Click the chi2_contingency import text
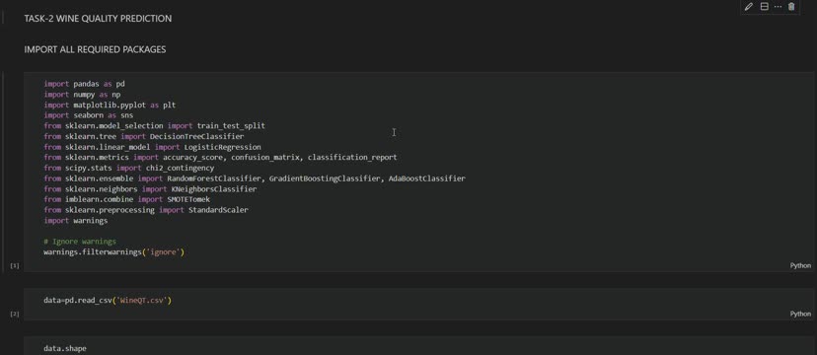Image resolution: width=817 pixels, height=355 pixels. (x=180, y=168)
